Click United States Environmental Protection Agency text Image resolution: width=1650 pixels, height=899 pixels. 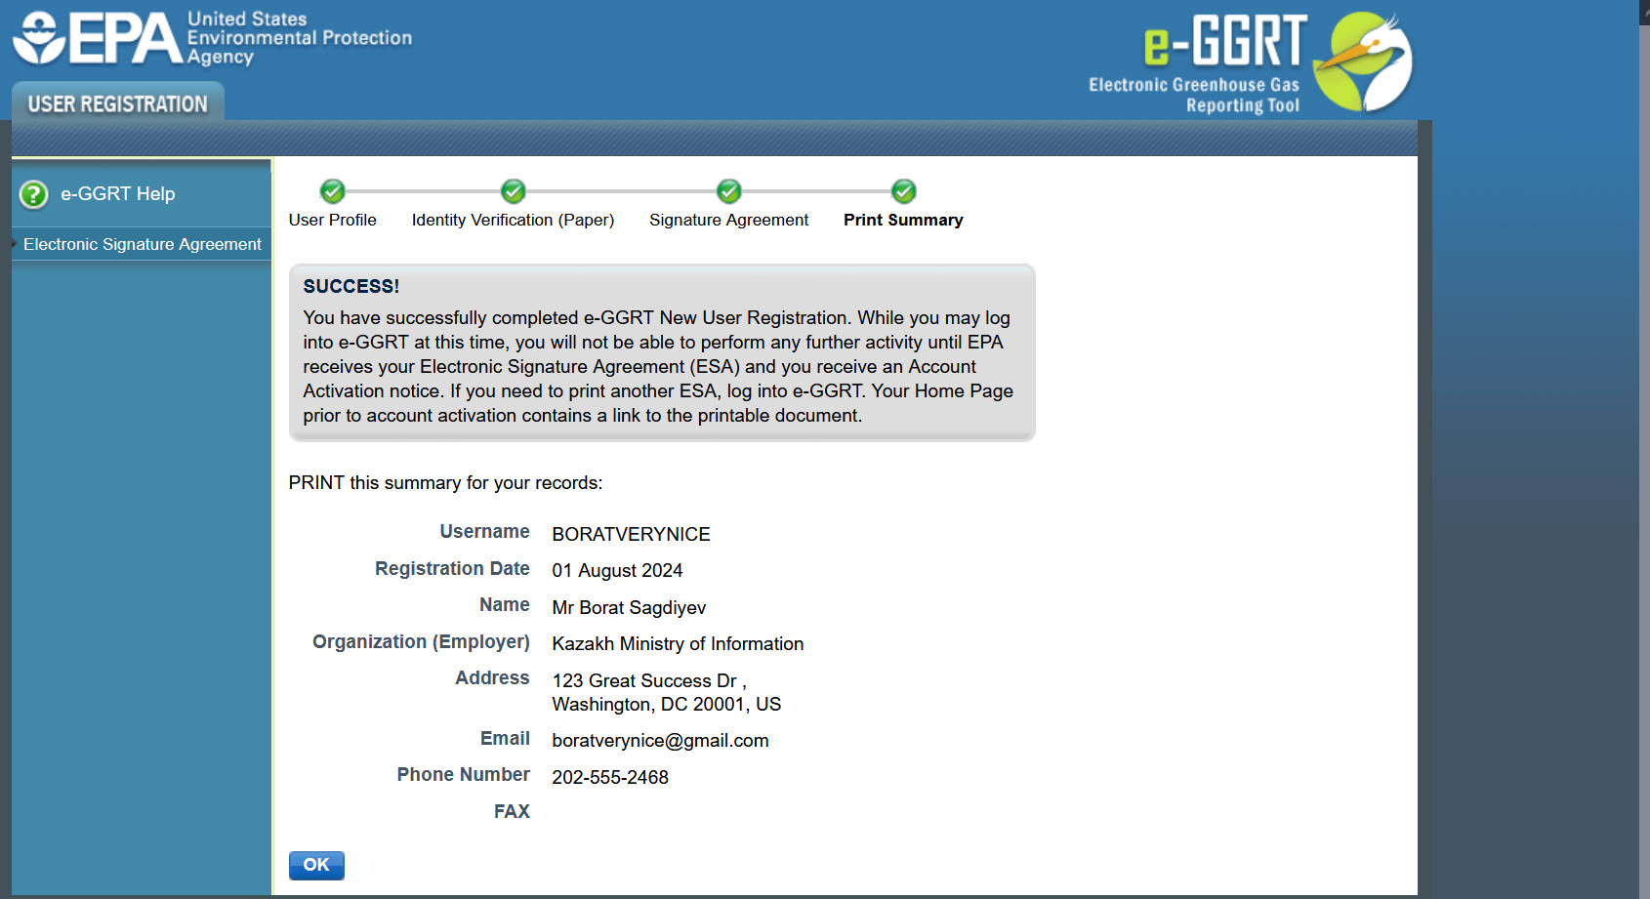pyautogui.click(x=300, y=38)
